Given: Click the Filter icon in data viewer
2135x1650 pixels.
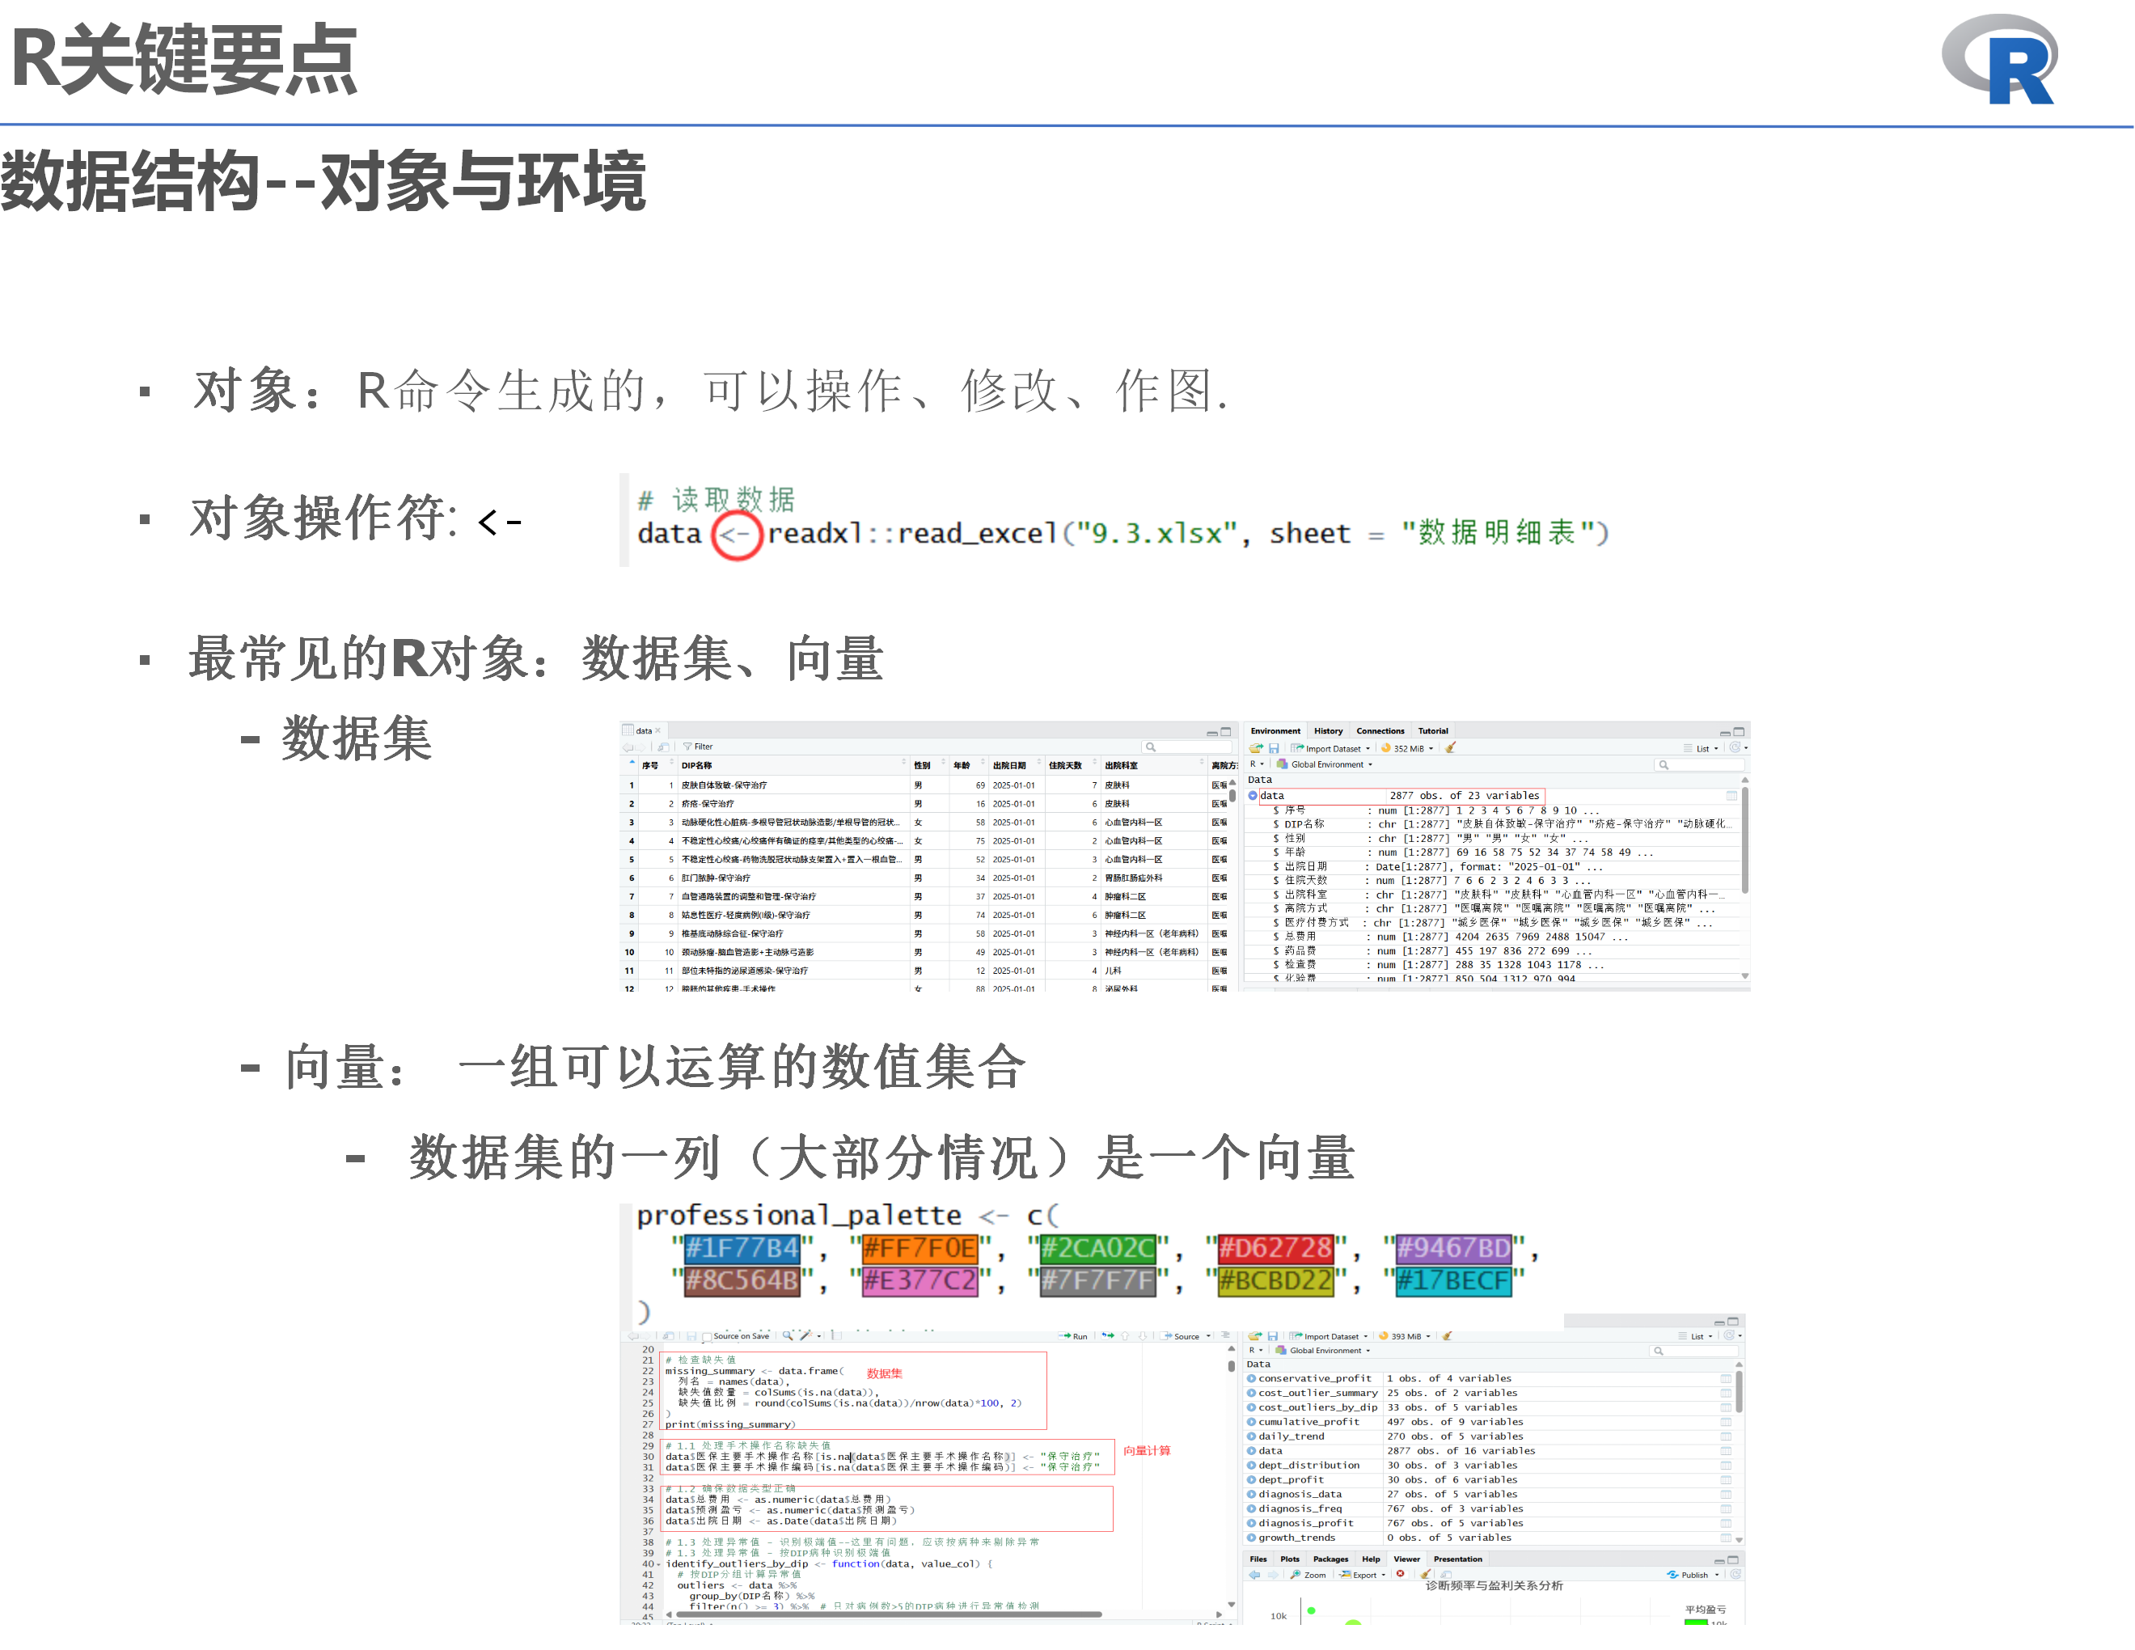Looking at the screenshot, I should pyautogui.click(x=687, y=747).
